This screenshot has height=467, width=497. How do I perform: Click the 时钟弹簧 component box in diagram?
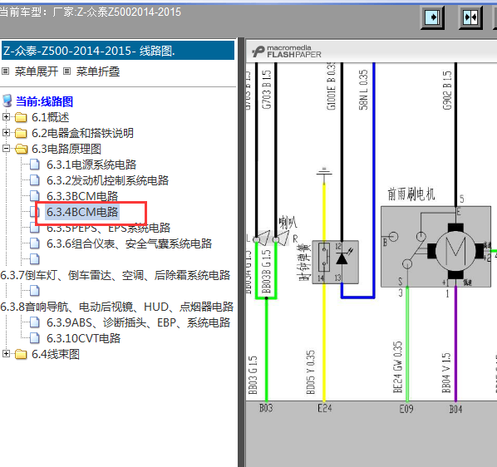335,263
